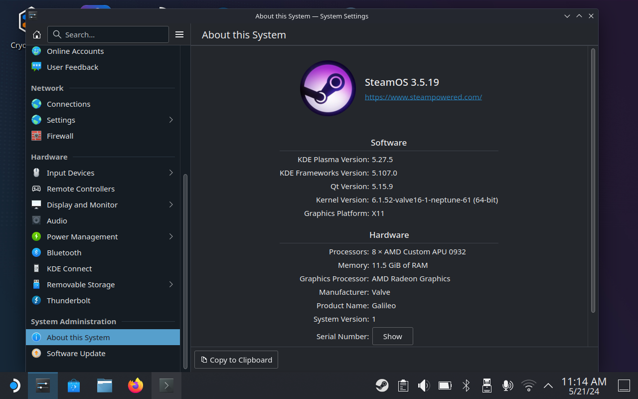Click the settings Search field

pyautogui.click(x=108, y=34)
